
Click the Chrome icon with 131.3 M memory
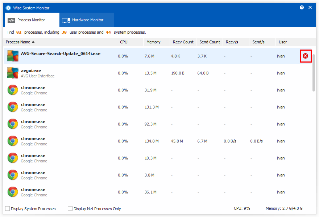[13, 107]
